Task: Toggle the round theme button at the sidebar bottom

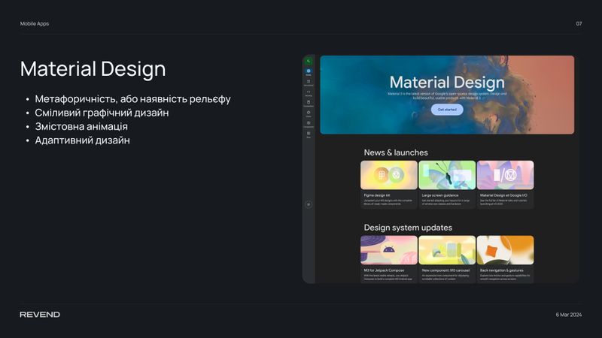Action: (309, 204)
